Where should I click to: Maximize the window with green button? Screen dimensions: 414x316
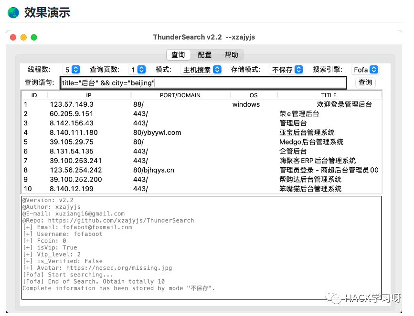pos(34,38)
